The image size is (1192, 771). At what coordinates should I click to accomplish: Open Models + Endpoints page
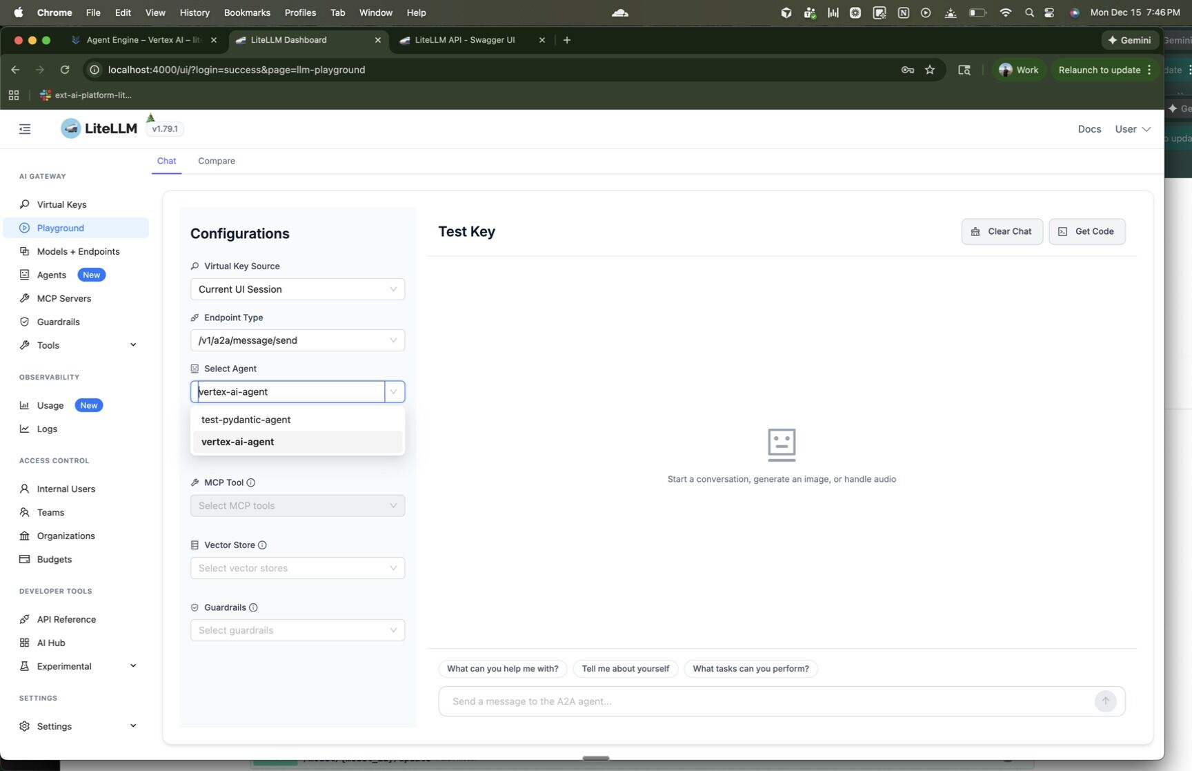[x=78, y=251]
